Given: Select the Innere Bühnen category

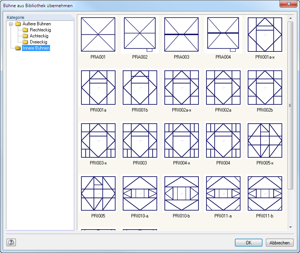Looking at the screenshot, I should [36, 48].
